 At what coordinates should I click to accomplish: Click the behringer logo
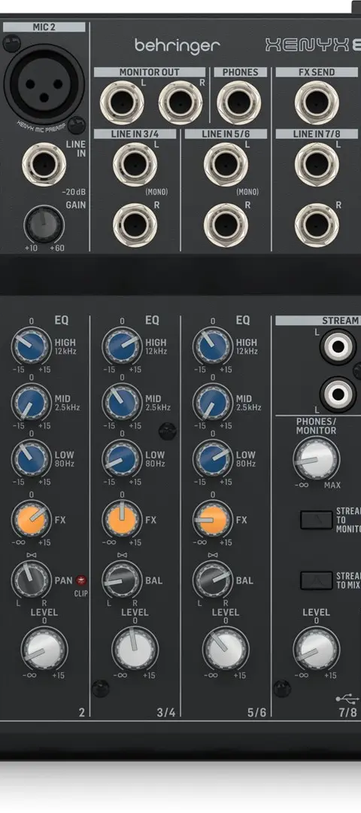click(177, 46)
